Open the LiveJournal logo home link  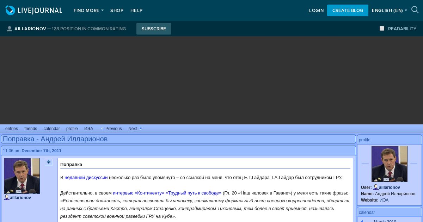tap(34, 10)
